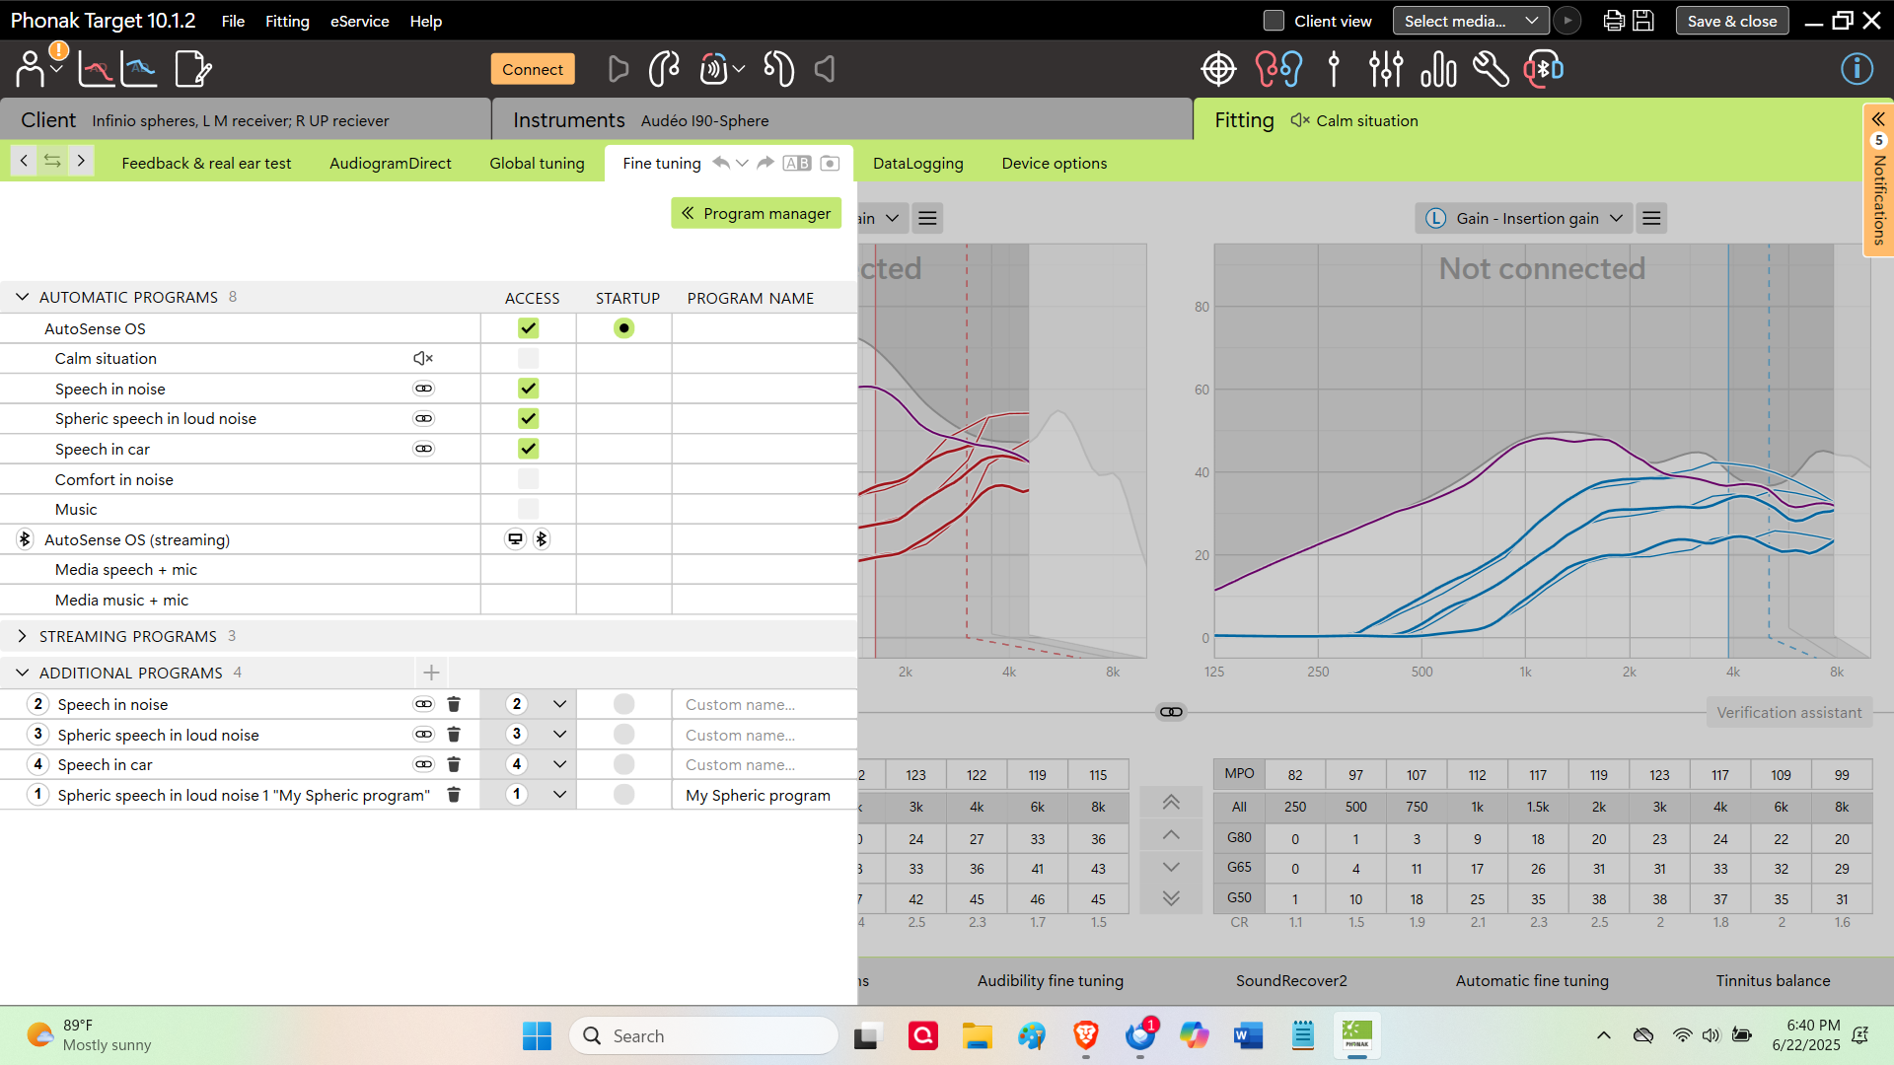The image size is (1894, 1065).
Task: Collapse the Additional Programs section
Action: tap(22, 673)
